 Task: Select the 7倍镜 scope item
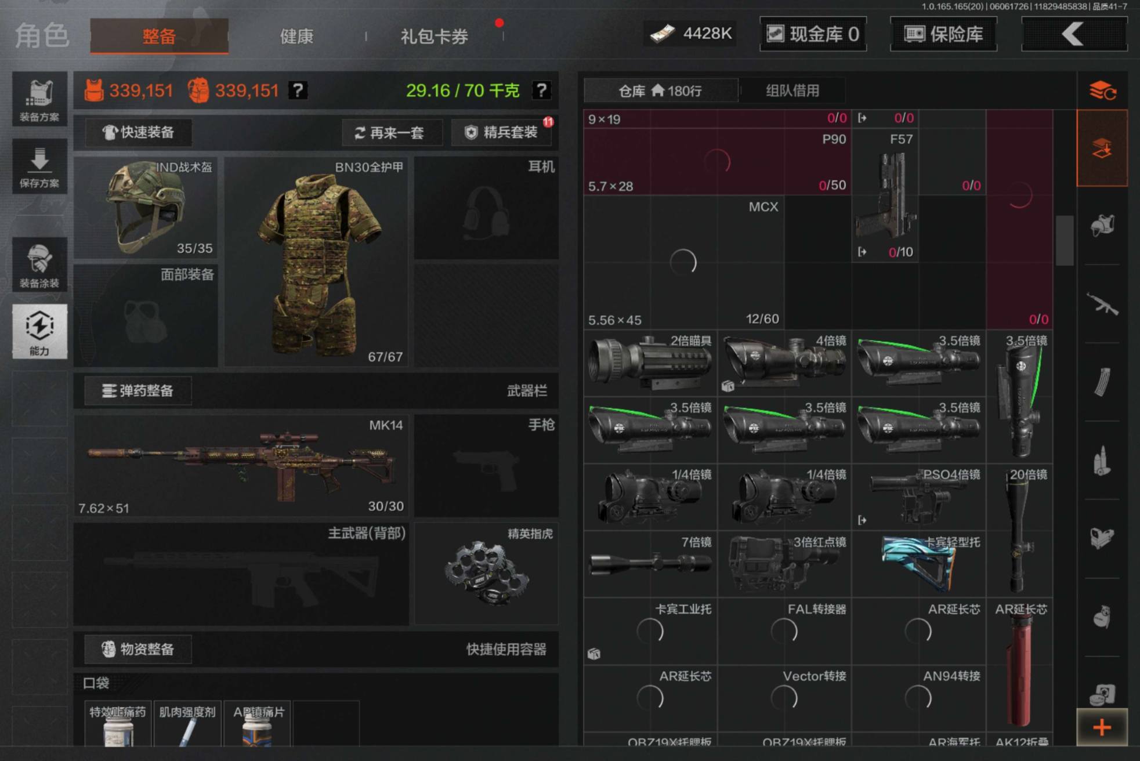pyautogui.click(x=650, y=565)
